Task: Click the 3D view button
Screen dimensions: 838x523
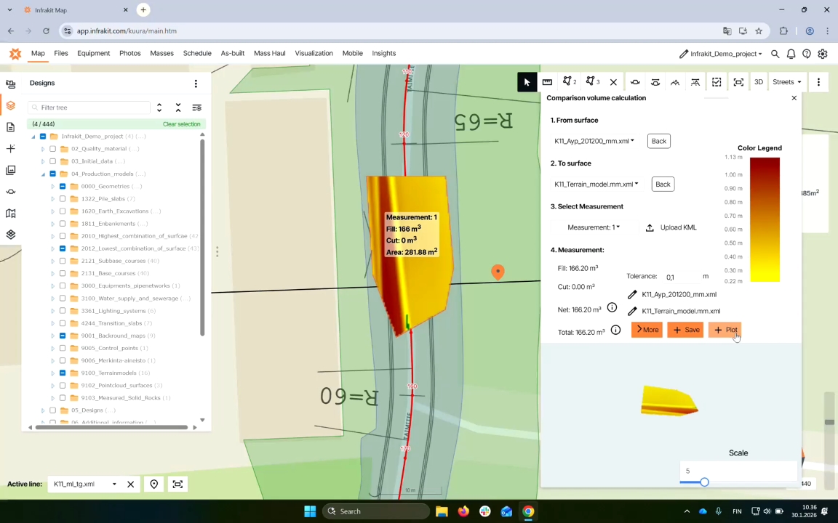Action: pos(758,82)
